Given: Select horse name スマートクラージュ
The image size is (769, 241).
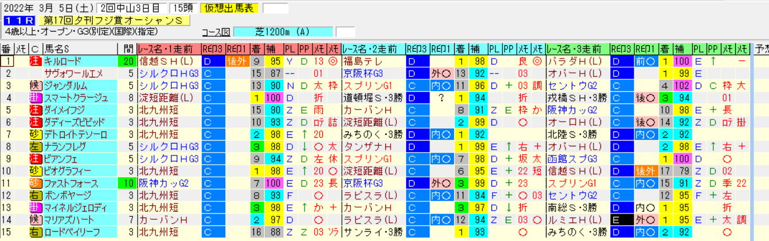Looking at the screenshot, I should pos(75,98).
